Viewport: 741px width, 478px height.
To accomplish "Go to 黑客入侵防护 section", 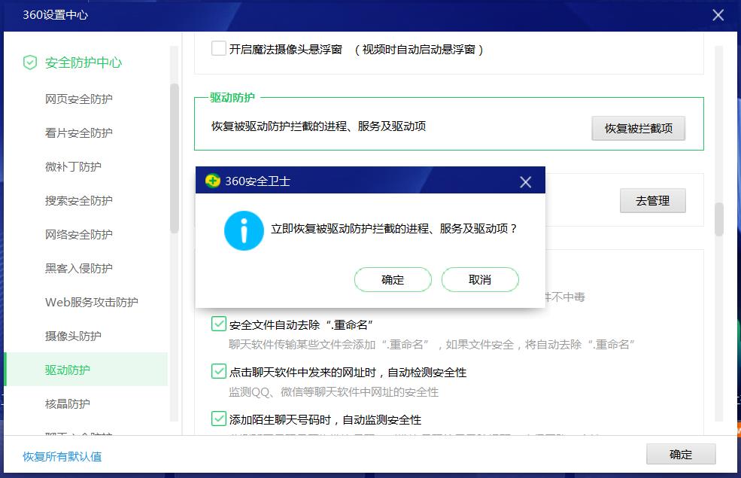I will [78, 268].
